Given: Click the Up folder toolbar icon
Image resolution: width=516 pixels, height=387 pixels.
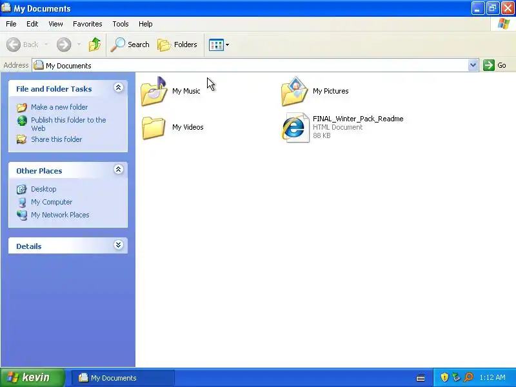Looking at the screenshot, I should 95,45.
